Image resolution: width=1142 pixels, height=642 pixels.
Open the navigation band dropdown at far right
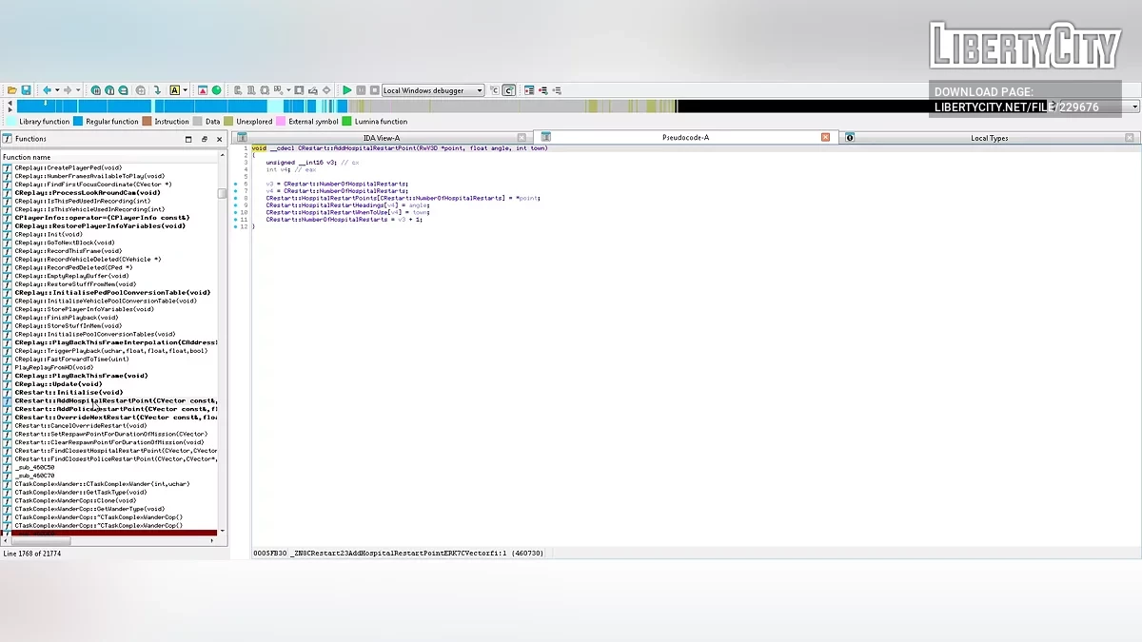coord(1134,107)
